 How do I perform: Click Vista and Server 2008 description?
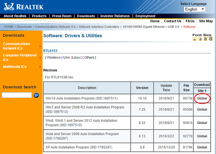pyautogui.click(x=82, y=136)
